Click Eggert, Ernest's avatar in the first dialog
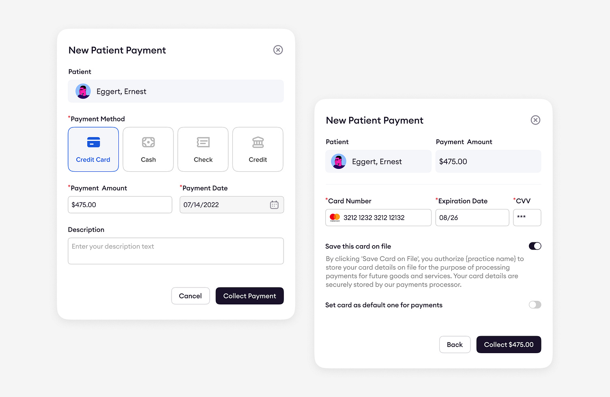The height and width of the screenshot is (397, 610). pos(83,91)
